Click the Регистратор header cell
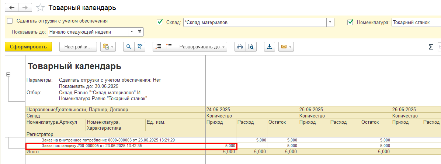This screenshot has height=164, width=441. tap(115, 134)
